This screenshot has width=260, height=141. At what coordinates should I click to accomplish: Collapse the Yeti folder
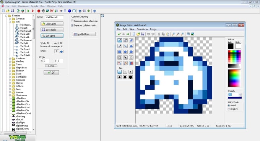[x=10, y=22]
